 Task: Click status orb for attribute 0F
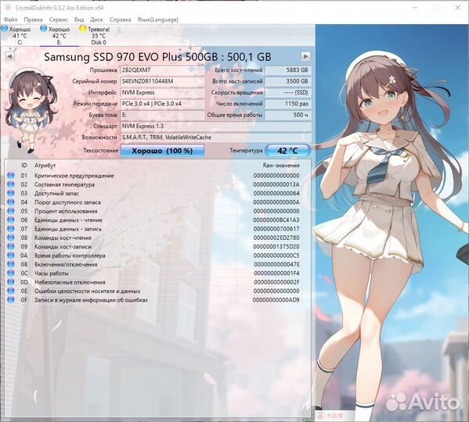(11, 300)
